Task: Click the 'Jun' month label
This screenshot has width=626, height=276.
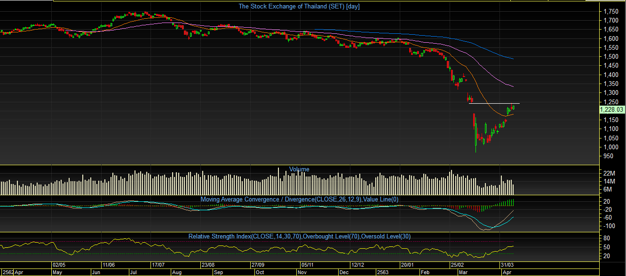Action: click(96, 272)
